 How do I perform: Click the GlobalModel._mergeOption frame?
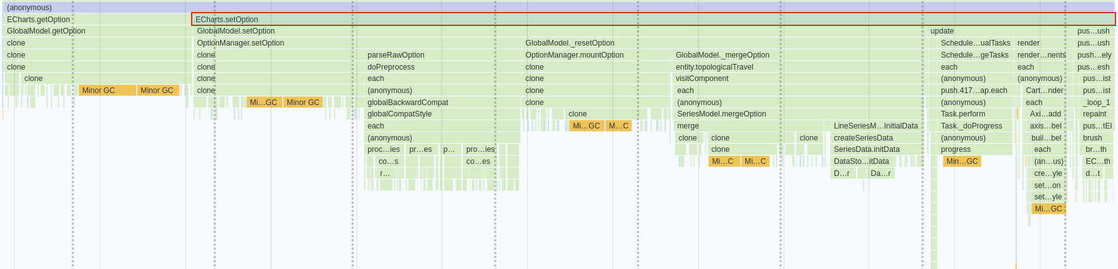point(797,55)
